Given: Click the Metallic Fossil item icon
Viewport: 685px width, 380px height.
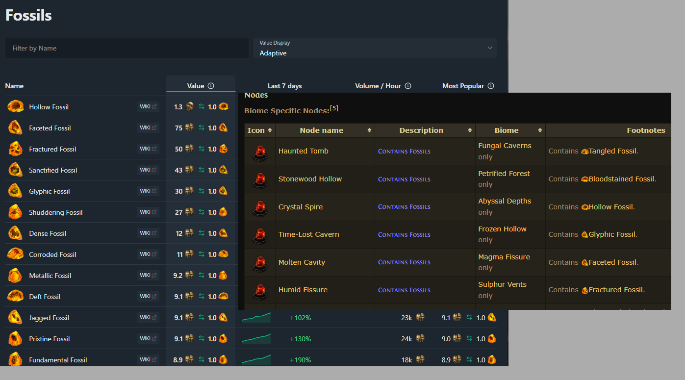Looking at the screenshot, I should [x=16, y=275].
